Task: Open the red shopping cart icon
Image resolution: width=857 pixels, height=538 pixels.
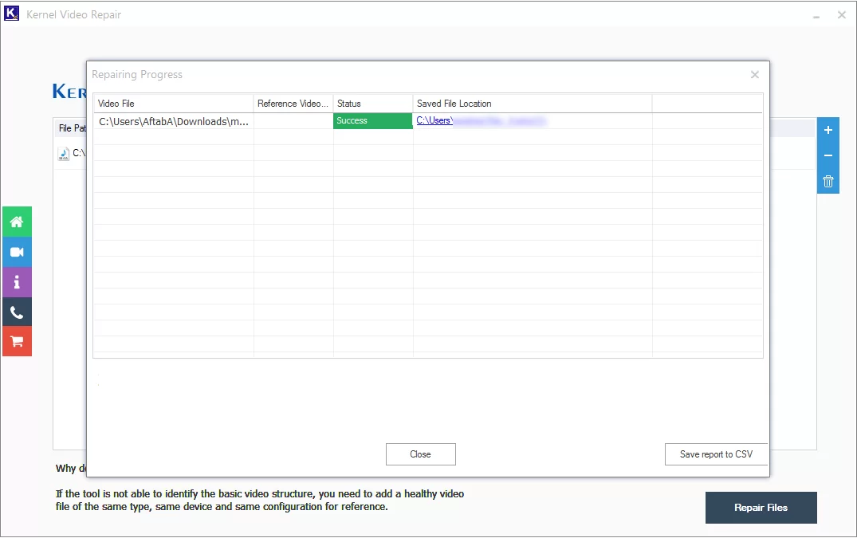Action: click(17, 341)
